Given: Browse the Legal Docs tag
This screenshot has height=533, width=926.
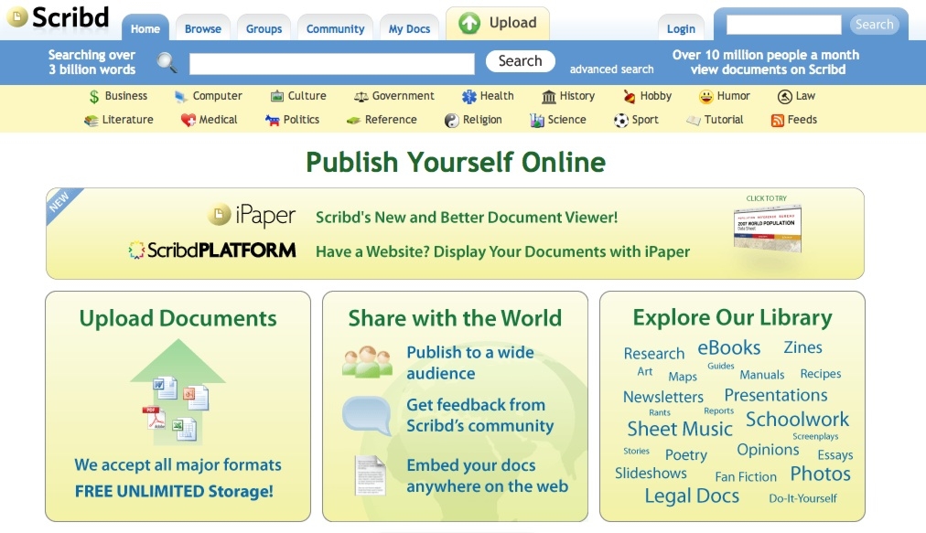Looking at the screenshot, I should [x=692, y=496].
